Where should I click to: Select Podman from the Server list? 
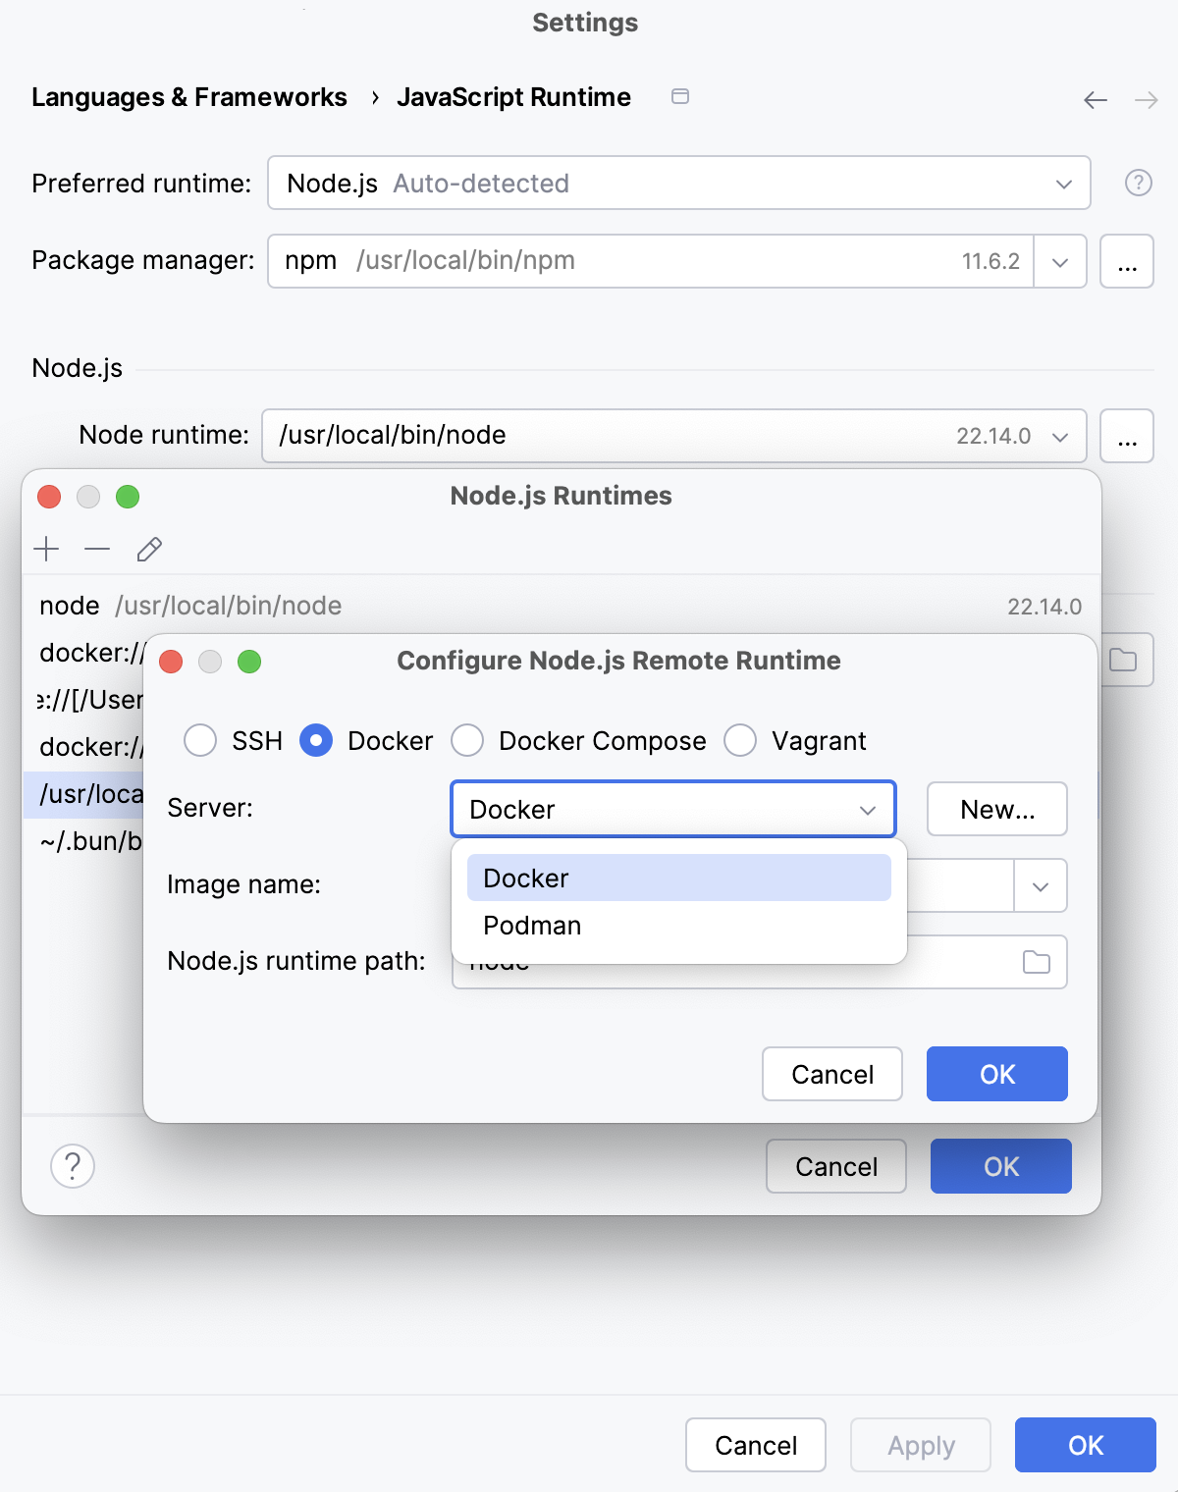tap(531, 925)
